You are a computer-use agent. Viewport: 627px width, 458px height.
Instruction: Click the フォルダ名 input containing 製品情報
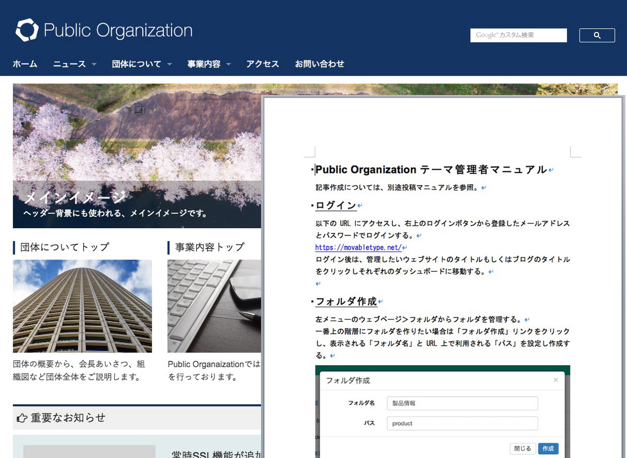pyautogui.click(x=462, y=403)
